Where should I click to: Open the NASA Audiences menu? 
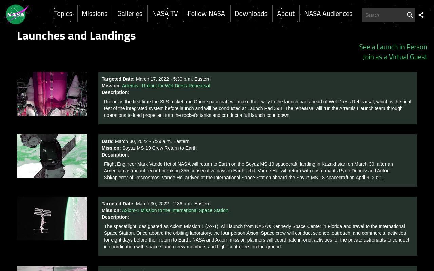tap(328, 14)
